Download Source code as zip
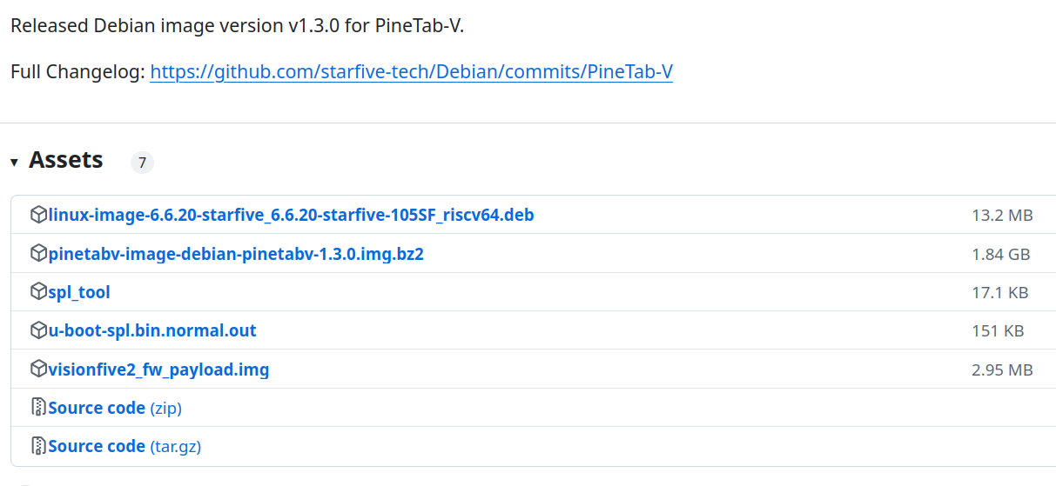The image size is (1056, 486). (115, 408)
